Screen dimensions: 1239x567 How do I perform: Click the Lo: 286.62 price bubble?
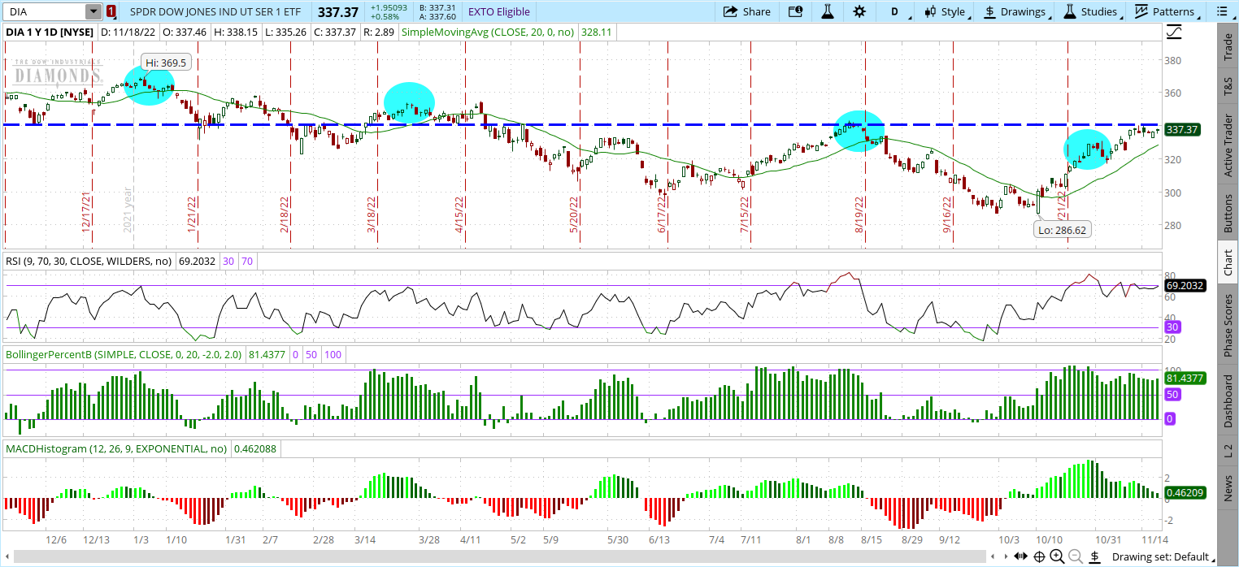coord(1062,230)
